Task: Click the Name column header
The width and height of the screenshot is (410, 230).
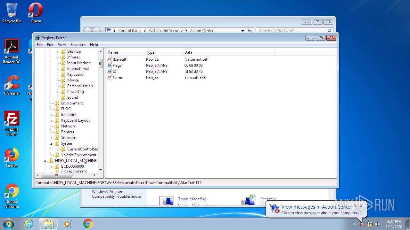Action: [125, 52]
